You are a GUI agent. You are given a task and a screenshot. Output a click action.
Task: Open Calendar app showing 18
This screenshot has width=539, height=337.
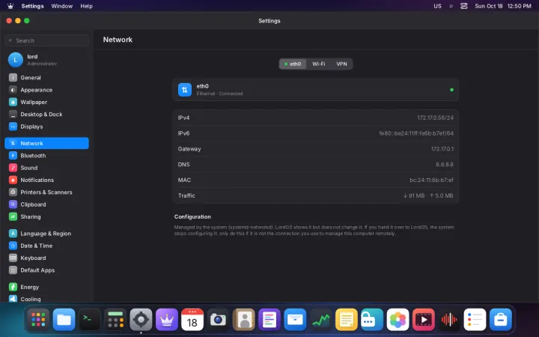click(x=192, y=320)
